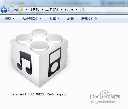Image resolution: width=128 pixels, height=109 pixels.
Task: Open the 组织 menu
Action: click(9, 19)
